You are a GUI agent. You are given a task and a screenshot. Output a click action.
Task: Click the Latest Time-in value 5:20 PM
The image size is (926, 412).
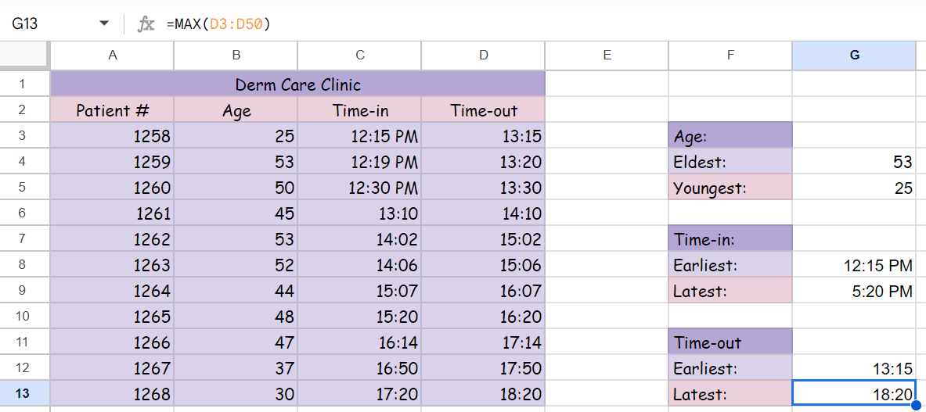854,291
